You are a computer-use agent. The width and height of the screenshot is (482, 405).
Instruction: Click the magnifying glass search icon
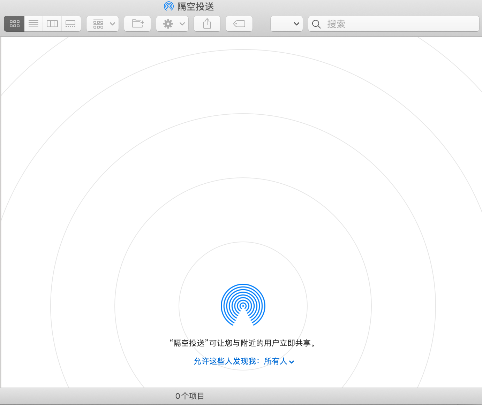coord(316,24)
